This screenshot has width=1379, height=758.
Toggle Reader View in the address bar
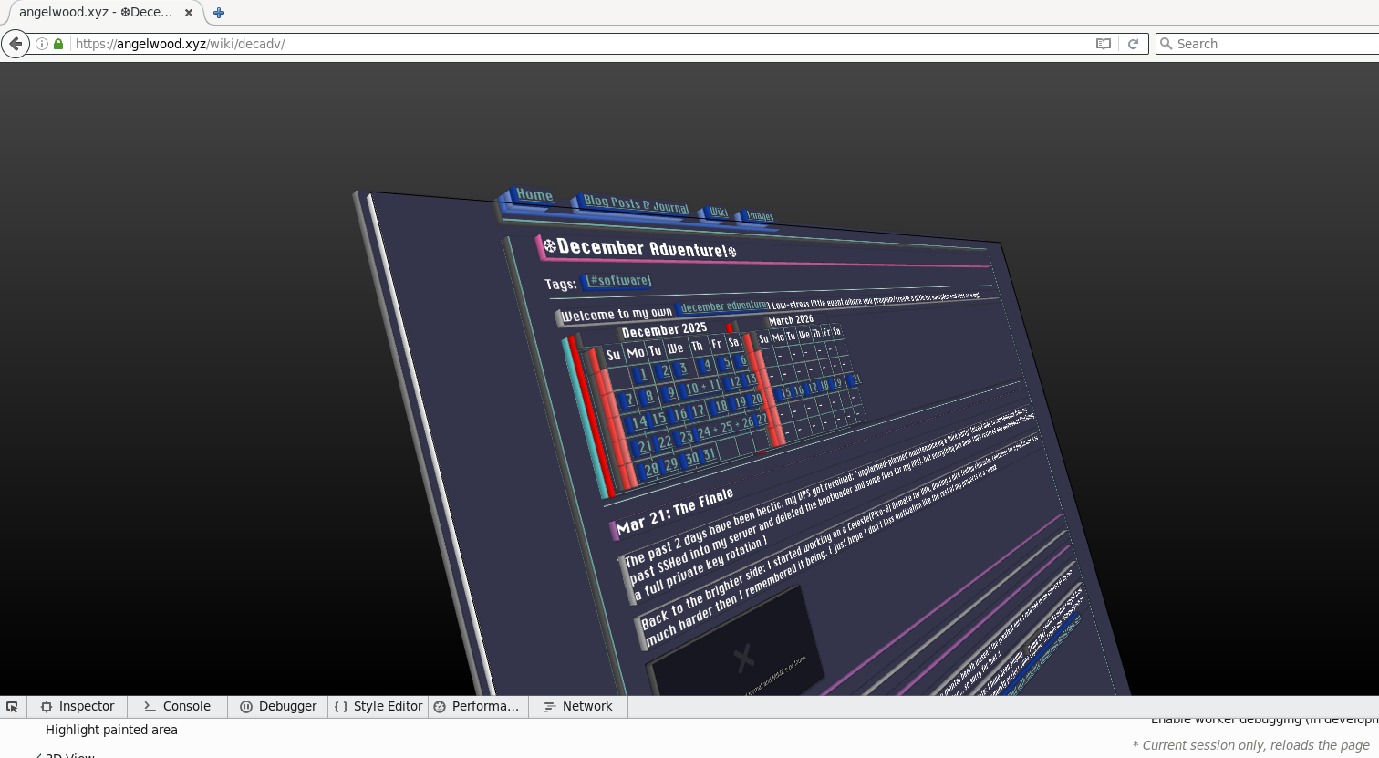(x=1104, y=44)
